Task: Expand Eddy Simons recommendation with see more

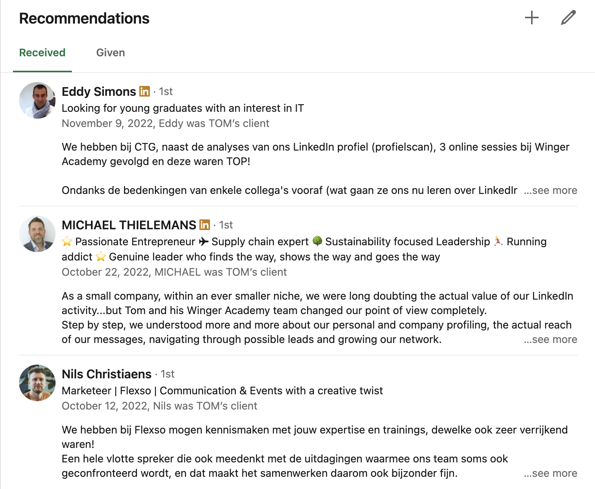Action: click(x=550, y=190)
